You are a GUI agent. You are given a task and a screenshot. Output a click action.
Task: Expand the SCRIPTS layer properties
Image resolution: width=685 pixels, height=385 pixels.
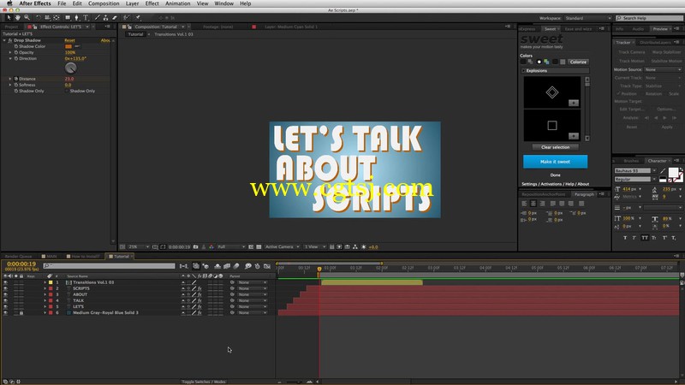(x=45, y=288)
